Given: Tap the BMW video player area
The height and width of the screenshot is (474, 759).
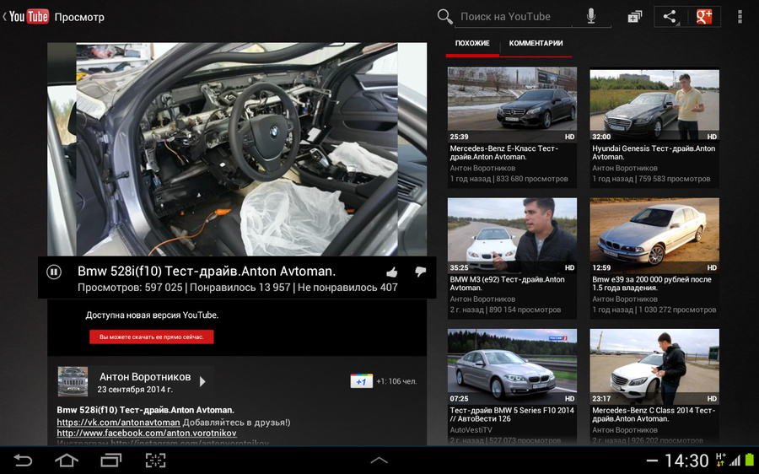Looking at the screenshot, I should click(x=237, y=149).
